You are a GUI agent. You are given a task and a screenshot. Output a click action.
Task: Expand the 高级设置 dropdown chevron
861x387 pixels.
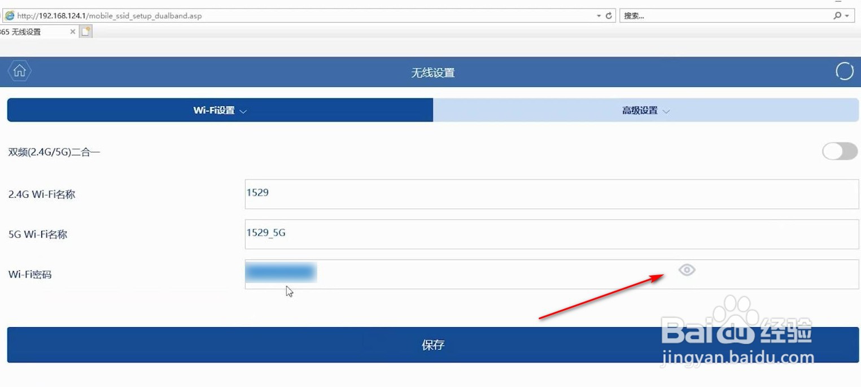coord(667,111)
